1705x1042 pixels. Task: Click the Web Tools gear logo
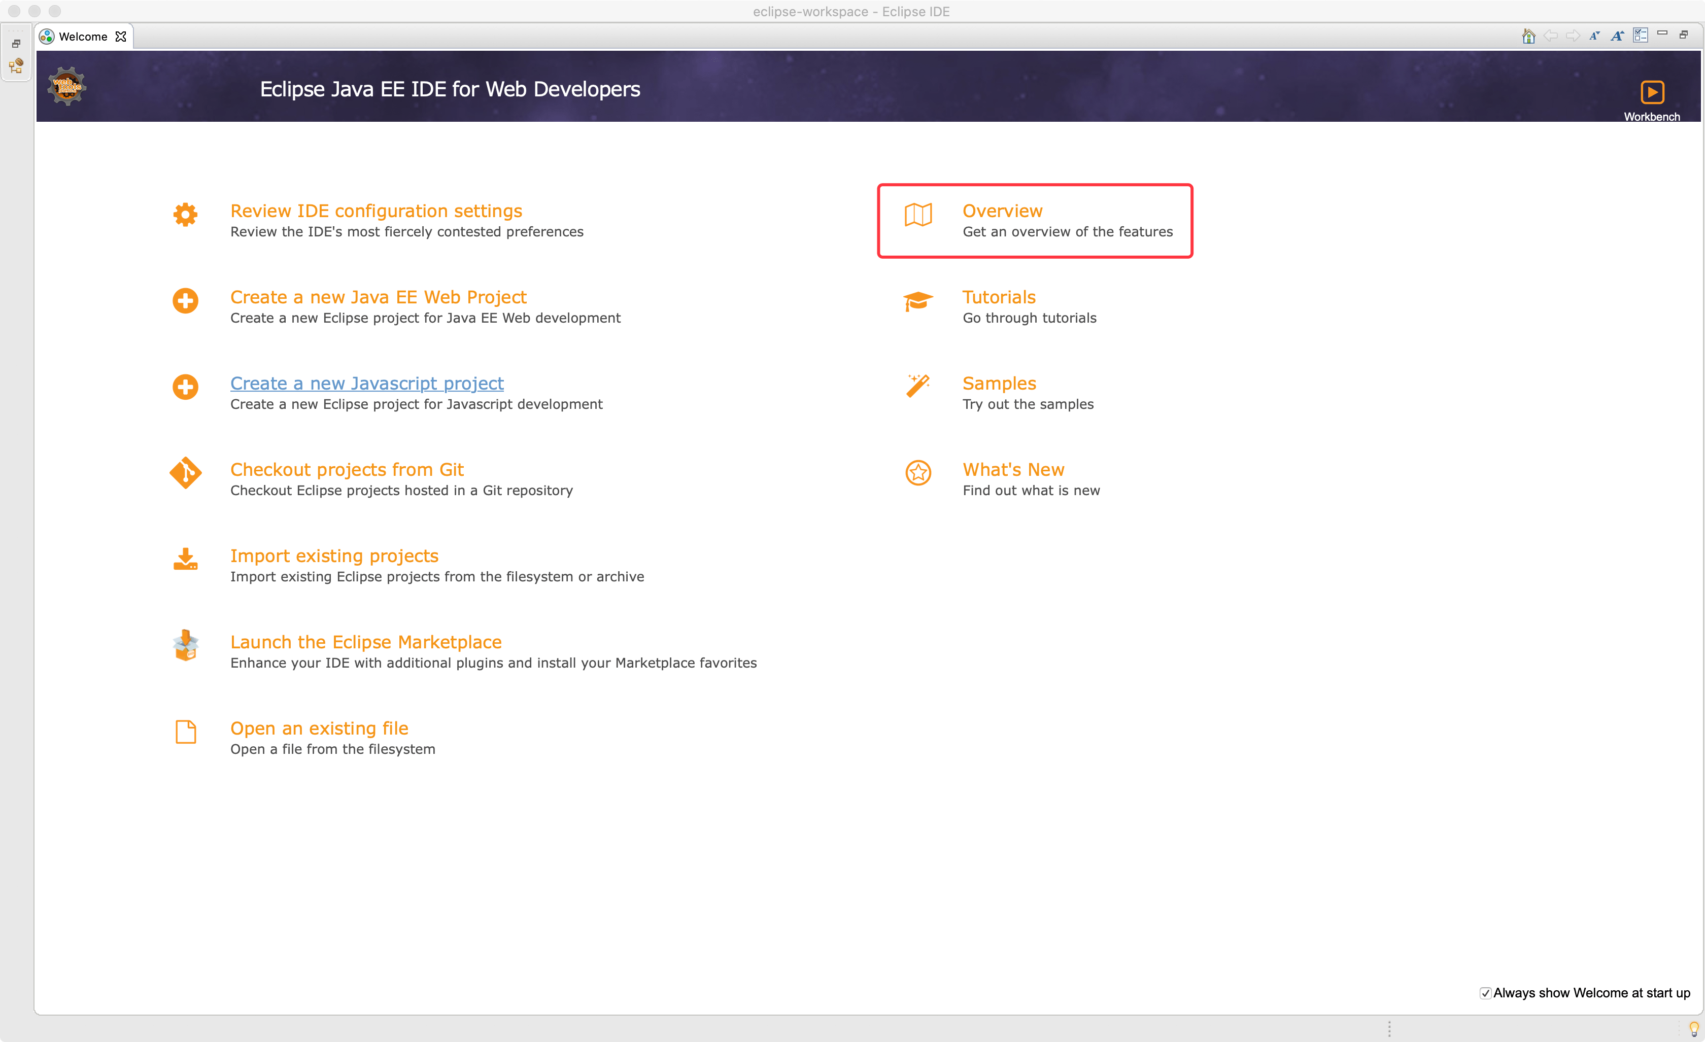(66, 86)
